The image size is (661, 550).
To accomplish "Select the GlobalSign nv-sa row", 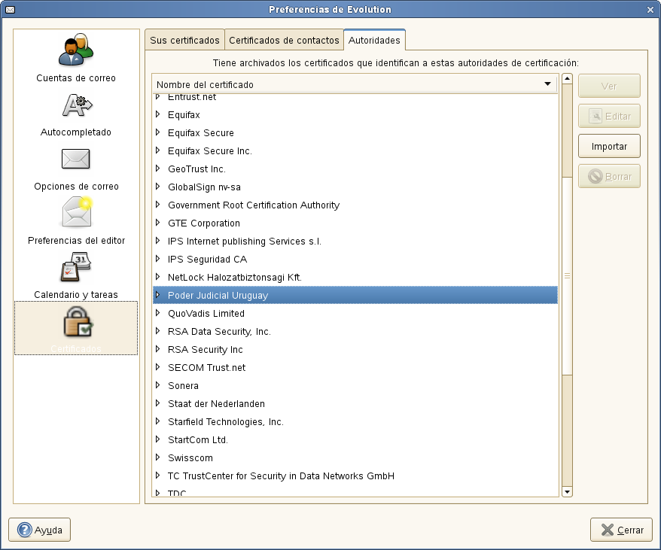I will (355, 187).
